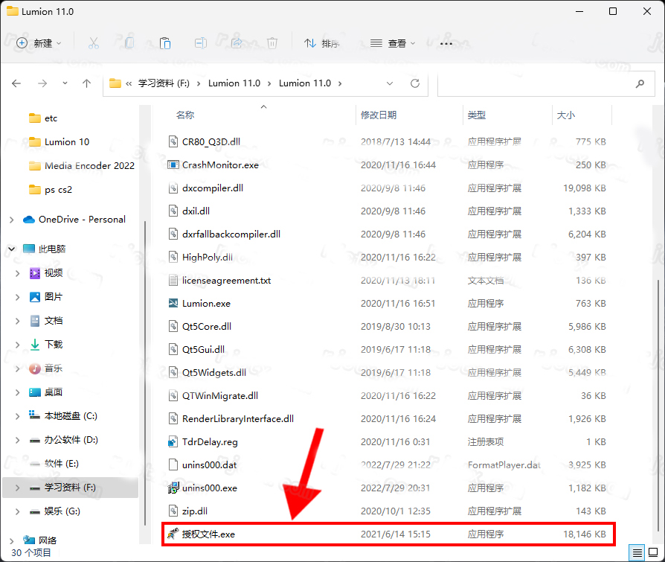Image resolution: width=665 pixels, height=562 pixels.
Task: Collapse the 此电脑 tree node
Action: coord(12,249)
